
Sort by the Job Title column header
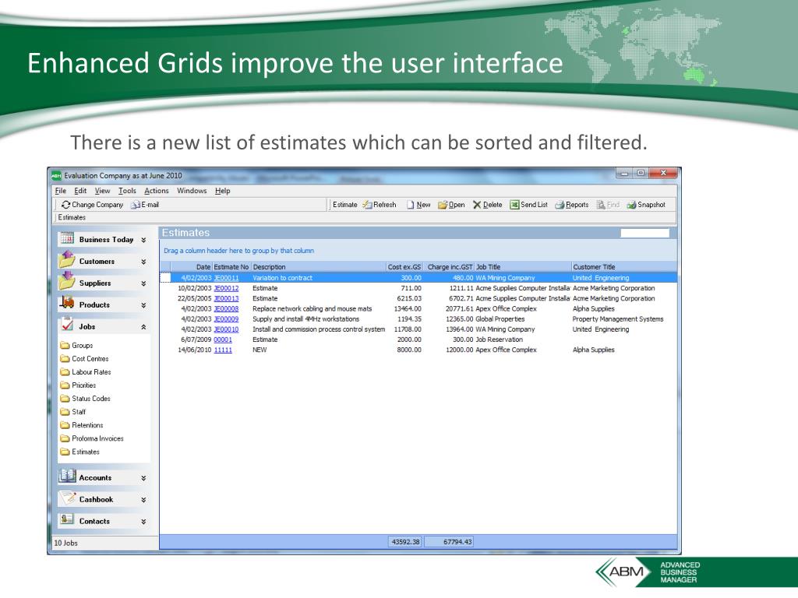pyautogui.click(x=523, y=267)
